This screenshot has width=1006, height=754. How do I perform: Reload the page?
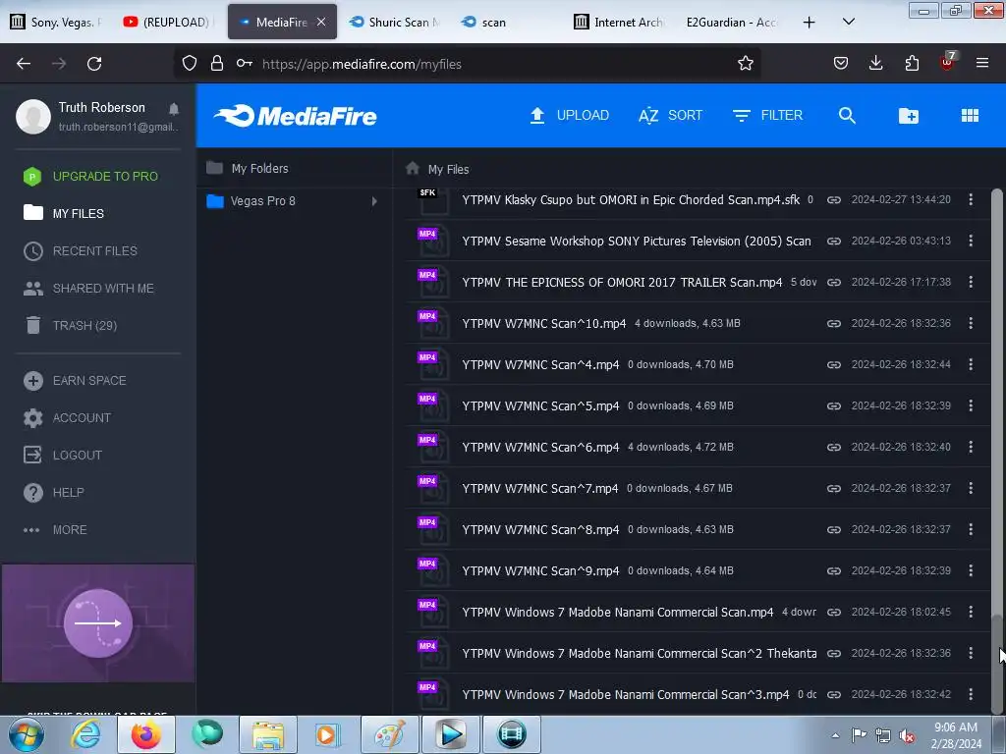(94, 64)
